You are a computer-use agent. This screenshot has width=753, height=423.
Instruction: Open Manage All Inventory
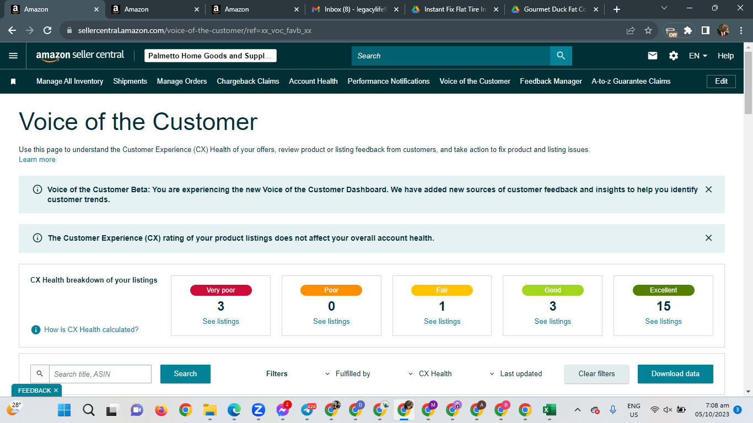click(70, 81)
